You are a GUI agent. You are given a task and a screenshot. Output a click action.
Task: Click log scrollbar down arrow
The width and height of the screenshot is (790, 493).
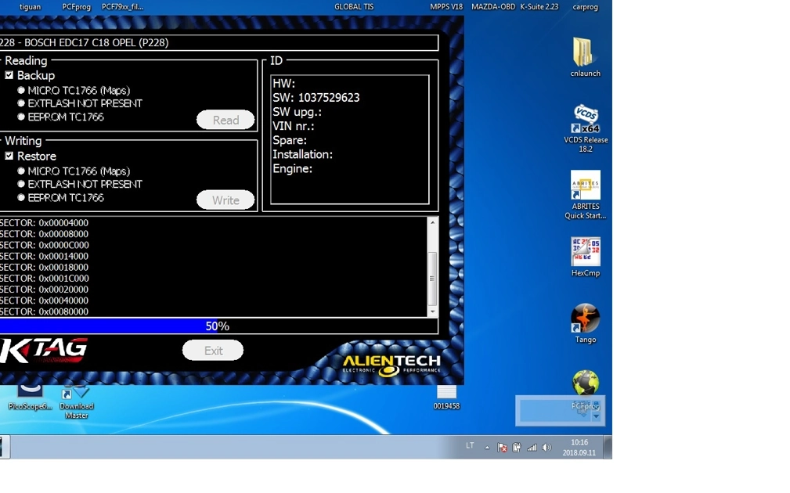(x=432, y=311)
